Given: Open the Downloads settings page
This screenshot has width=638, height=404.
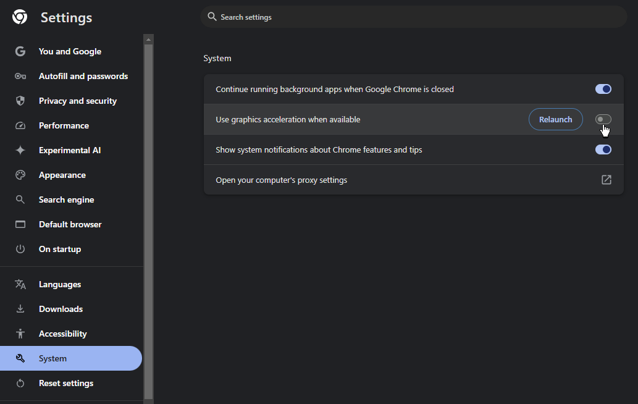Looking at the screenshot, I should pyautogui.click(x=71, y=309).
